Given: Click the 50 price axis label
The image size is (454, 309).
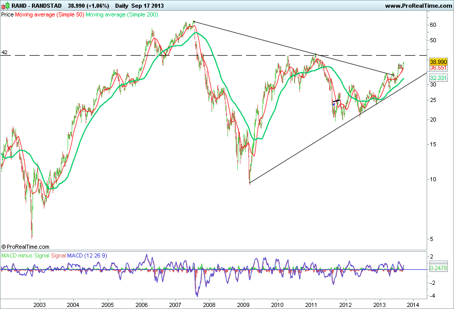Looking at the screenshot, I should click(x=433, y=40).
